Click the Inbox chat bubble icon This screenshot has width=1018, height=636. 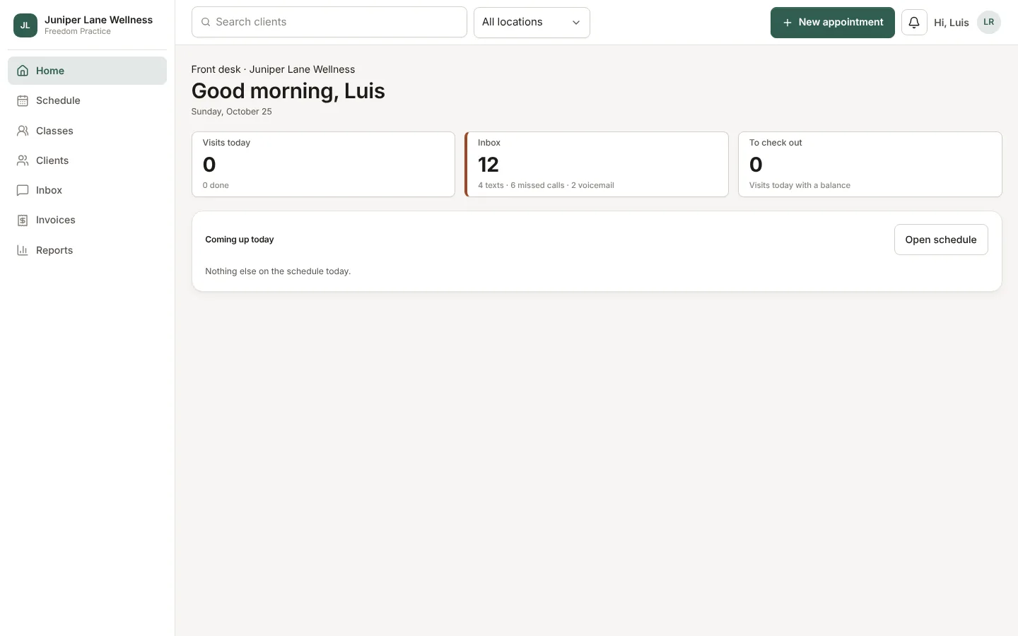tap(23, 190)
